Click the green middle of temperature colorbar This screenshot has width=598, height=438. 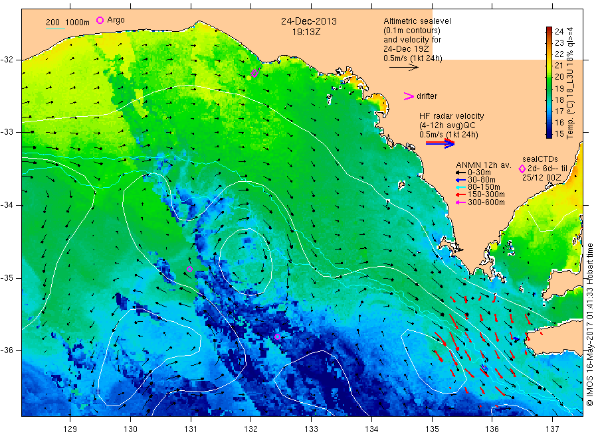tap(549, 82)
